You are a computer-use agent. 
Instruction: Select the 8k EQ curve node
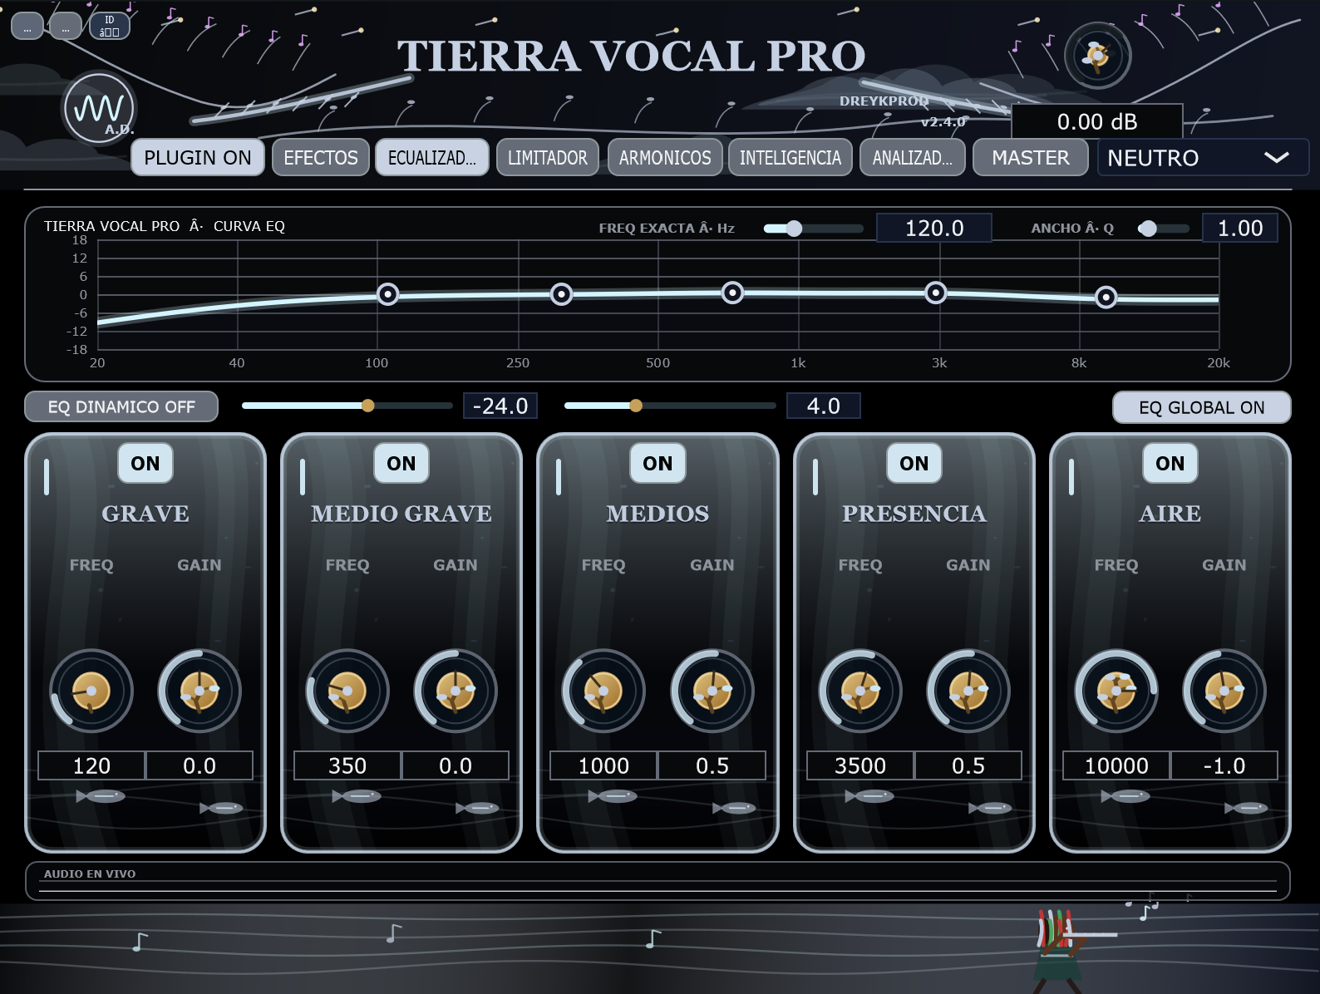[1106, 298]
